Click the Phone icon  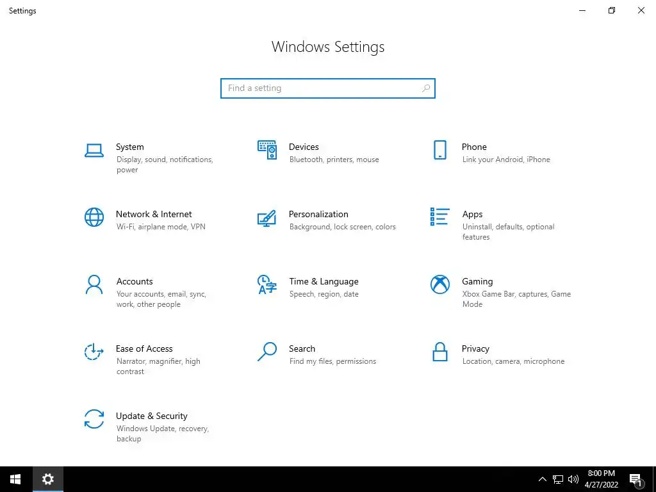[439, 150]
